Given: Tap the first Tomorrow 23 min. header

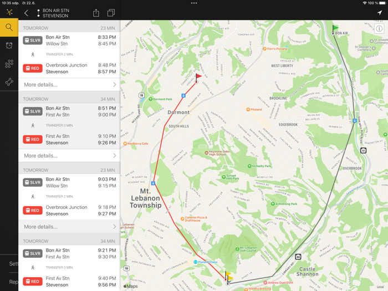Looking at the screenshot, I should tap(69, 28).
